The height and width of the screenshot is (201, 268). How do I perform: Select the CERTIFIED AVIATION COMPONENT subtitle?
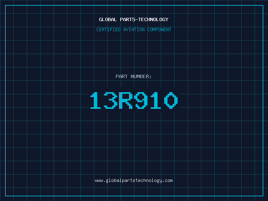coord(134,29)
